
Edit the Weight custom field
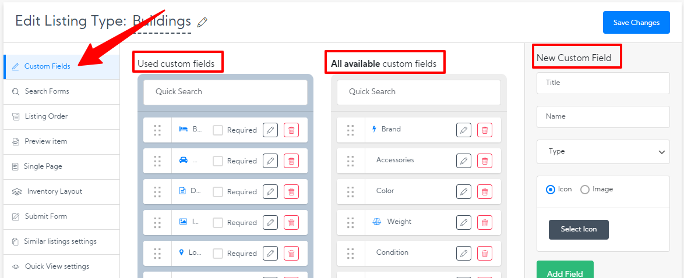(x=463, y=222)
